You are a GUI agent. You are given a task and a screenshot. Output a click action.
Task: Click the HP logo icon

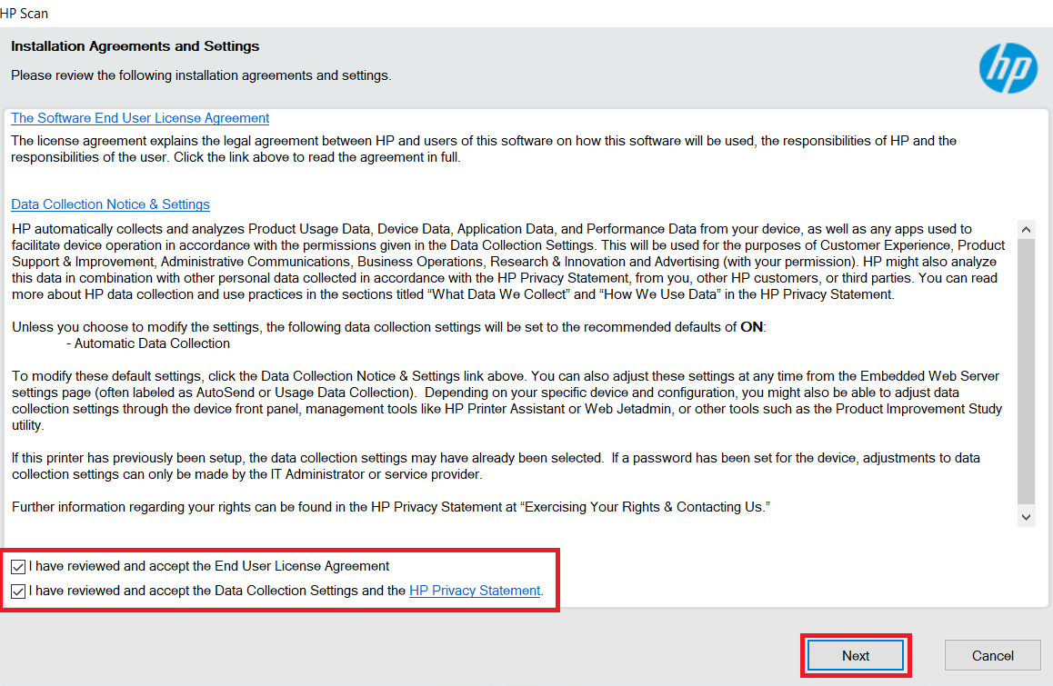[1008, 68]
